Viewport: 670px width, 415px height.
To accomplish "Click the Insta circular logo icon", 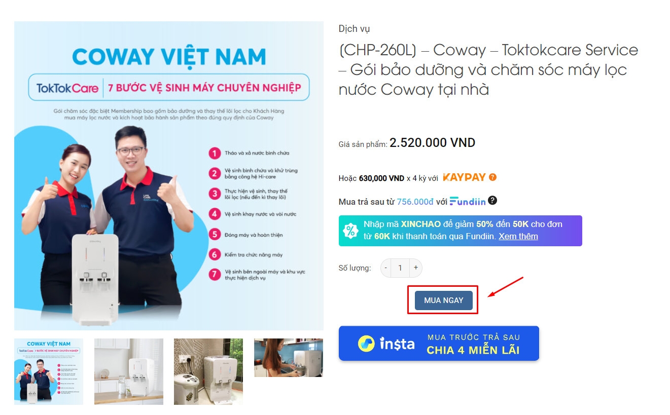I will click(x=366, y=344).
